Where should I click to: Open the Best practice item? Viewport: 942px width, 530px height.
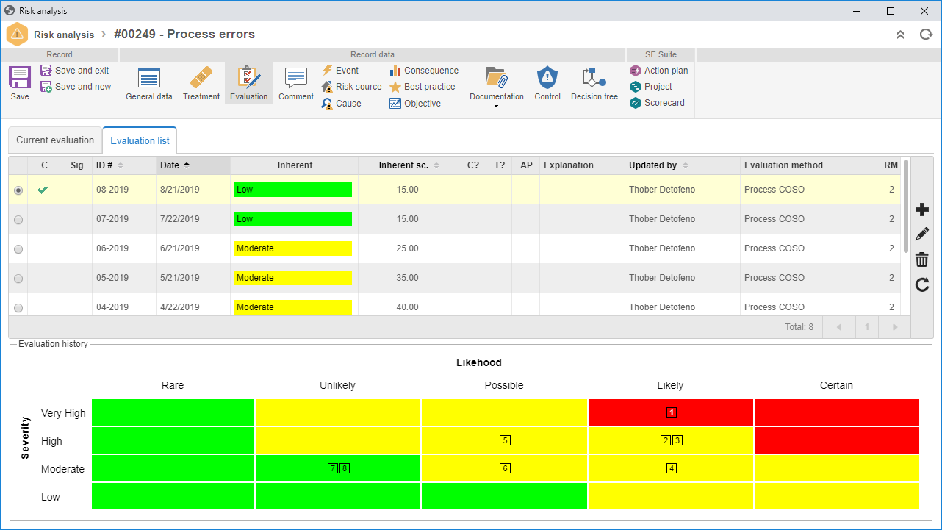(x=423, y=87)
